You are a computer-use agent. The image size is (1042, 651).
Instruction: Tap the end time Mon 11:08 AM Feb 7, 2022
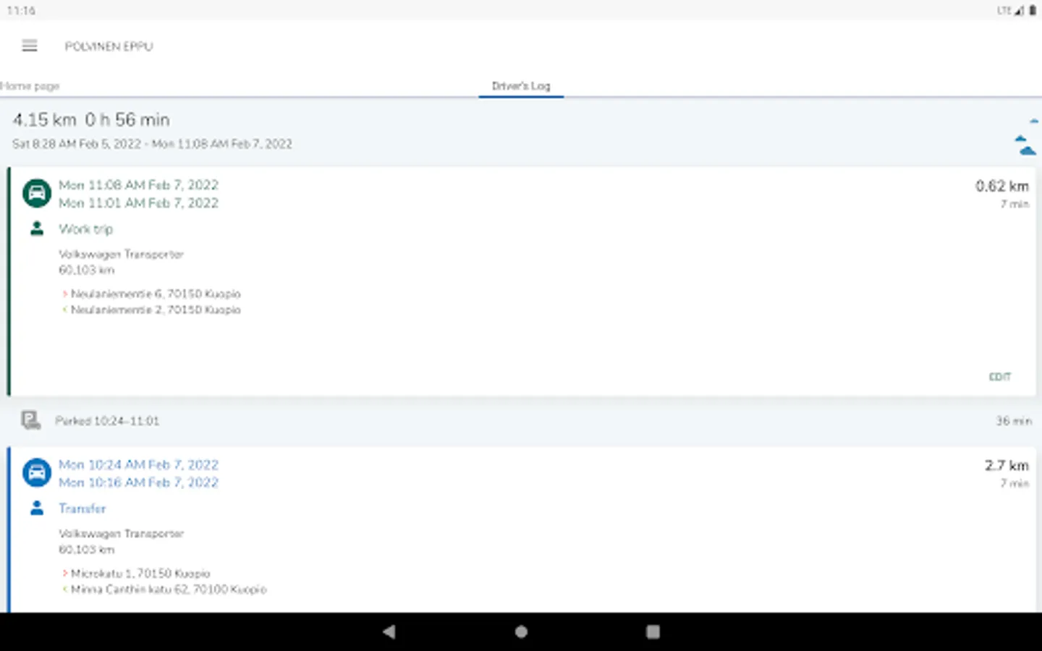pyautogui.click(x=138, y=185)
